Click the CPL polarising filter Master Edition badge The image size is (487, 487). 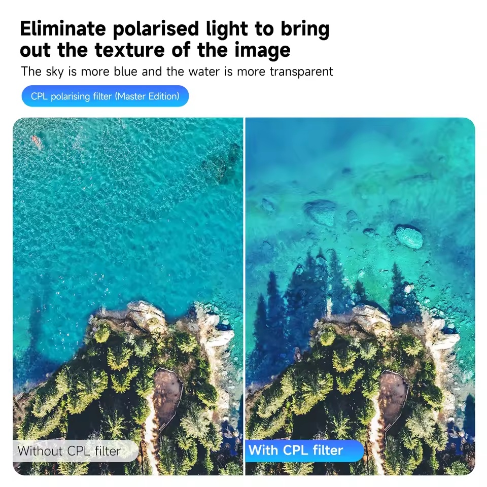click(x=105, y=96)
